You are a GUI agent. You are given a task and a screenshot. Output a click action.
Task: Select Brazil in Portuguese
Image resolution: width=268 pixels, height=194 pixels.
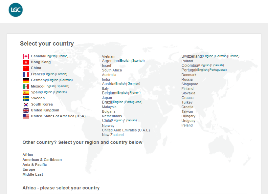(x=133, y=102)
